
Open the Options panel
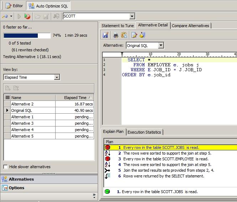coord(17,188)
